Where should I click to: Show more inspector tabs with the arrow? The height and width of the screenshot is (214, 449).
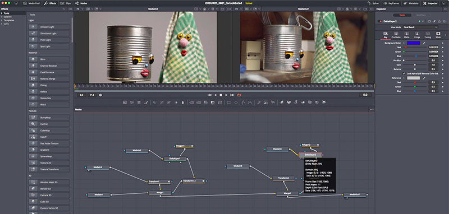[x=446, y=35]
